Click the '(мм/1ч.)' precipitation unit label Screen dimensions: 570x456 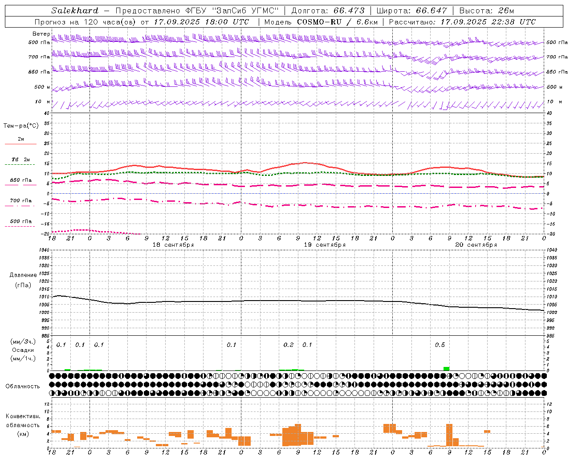[x=23, y=358]
